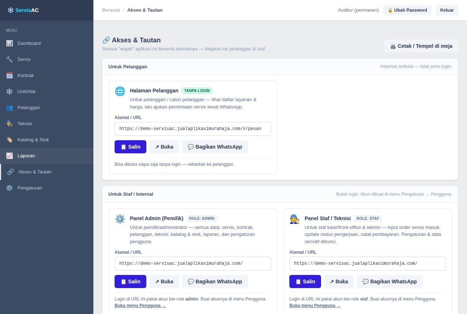Open Katalog & Stok tag icon
The height and width of the screenshot is (314, 467).
9,140
